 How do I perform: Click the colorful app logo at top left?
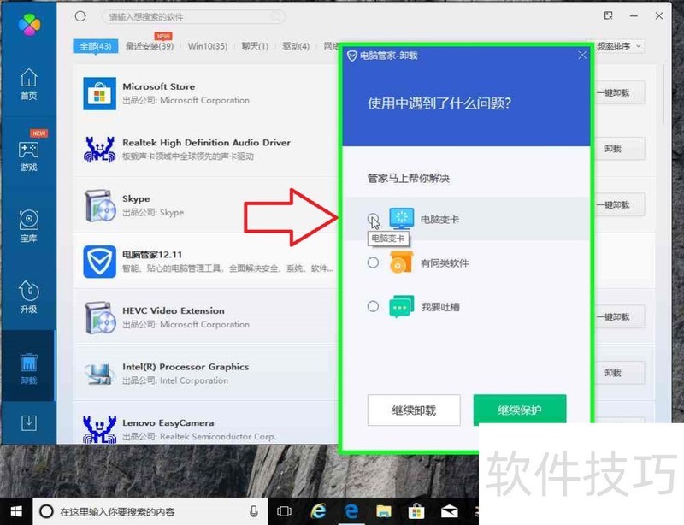[x=29, y=25]
